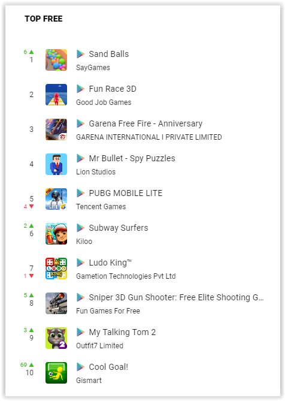This screenshot has height=401, width=285.
Task: Open the Garena Free Fire - Anniversary title
Action: point(145,123)
